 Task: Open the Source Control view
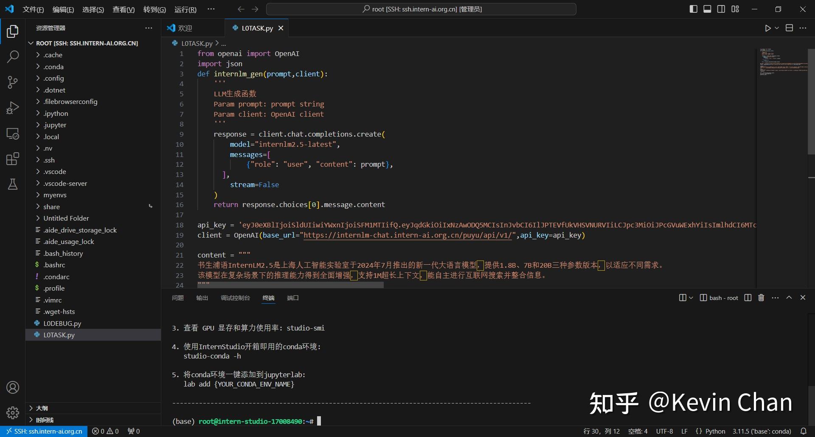click(13, 82)
